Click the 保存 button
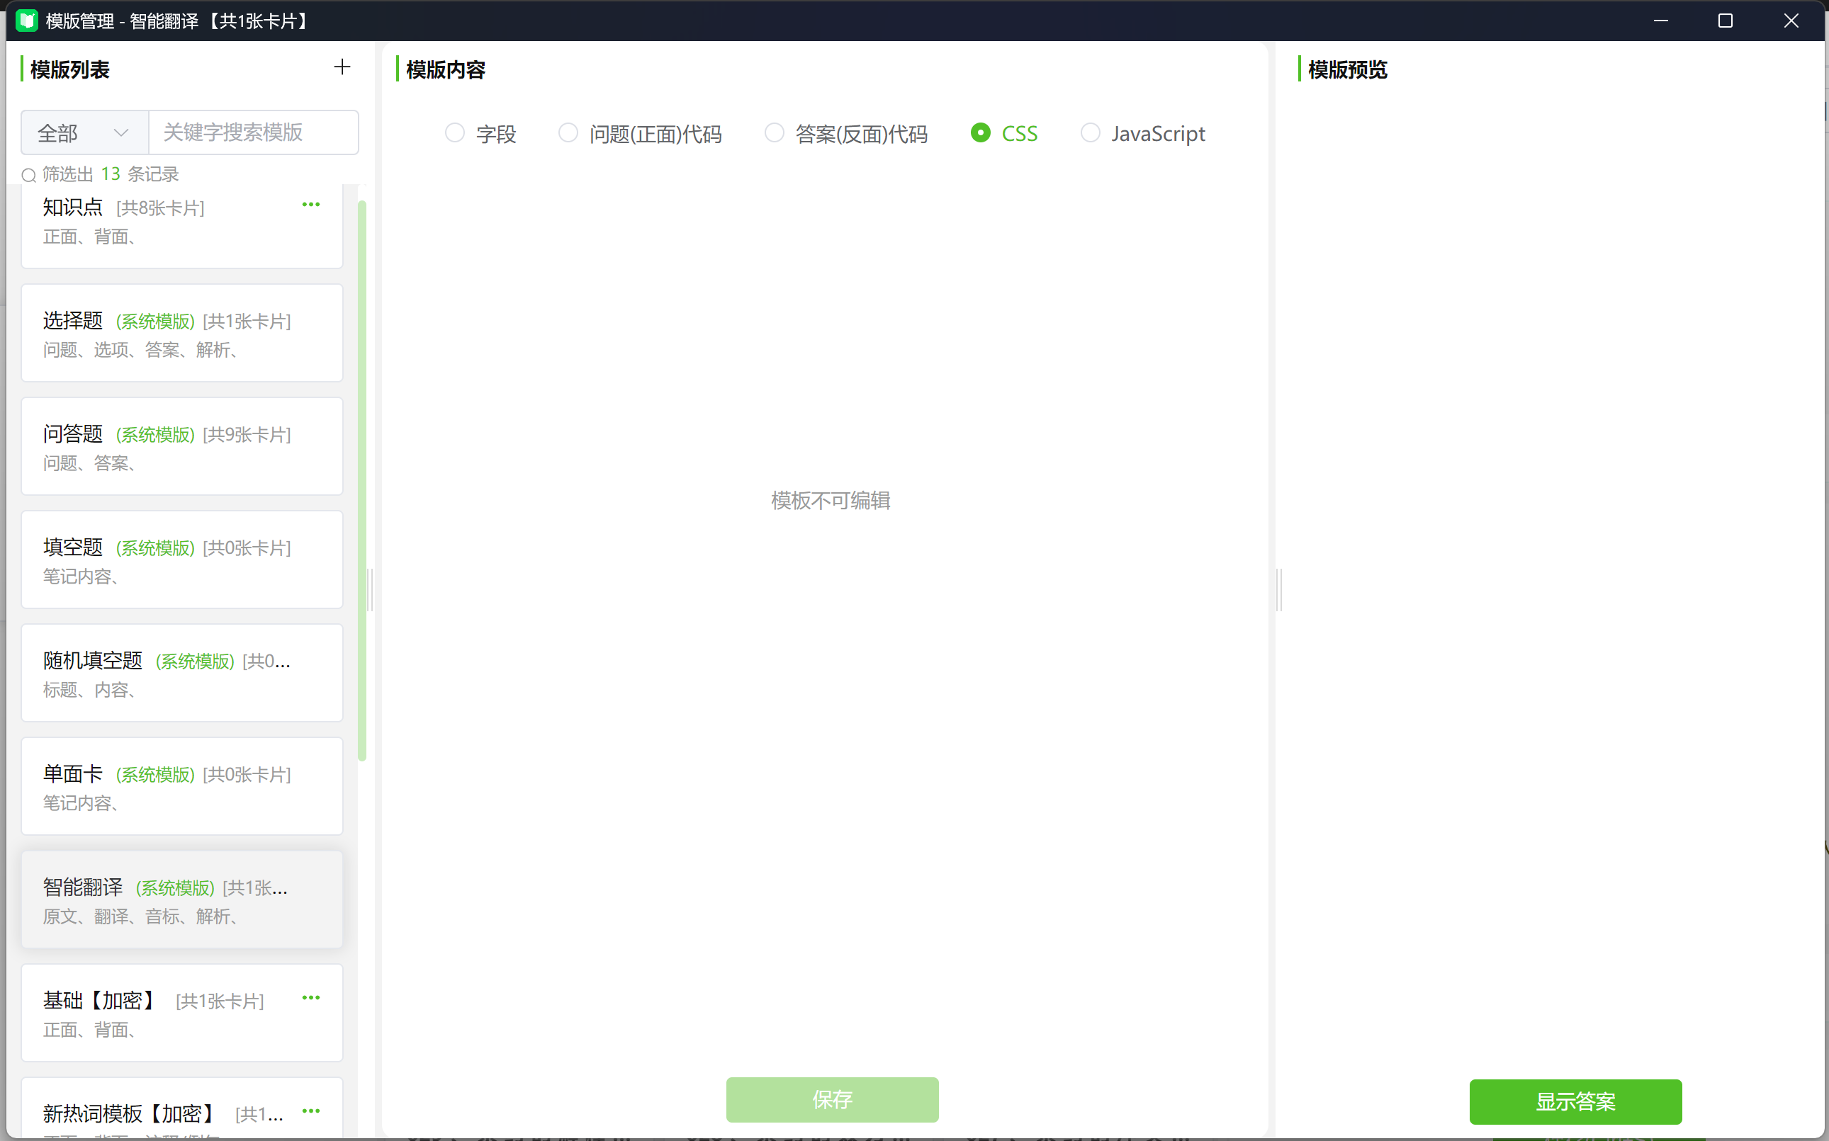The width and height of the screenshot is (1829, 1141). point(832,1099)
